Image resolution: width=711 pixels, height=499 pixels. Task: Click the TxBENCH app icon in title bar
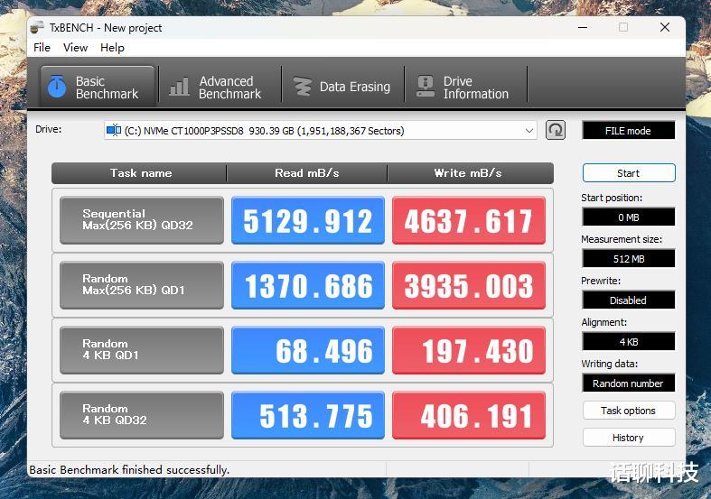click(x=37, y=28)
